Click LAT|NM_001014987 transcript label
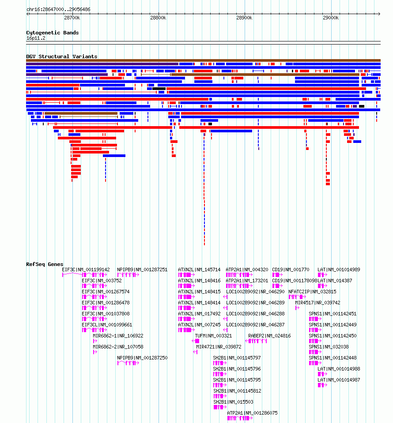 tap(339, 380)
